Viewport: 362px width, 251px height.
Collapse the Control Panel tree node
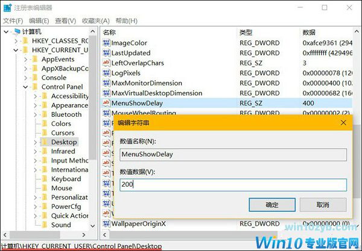[26, 87]
